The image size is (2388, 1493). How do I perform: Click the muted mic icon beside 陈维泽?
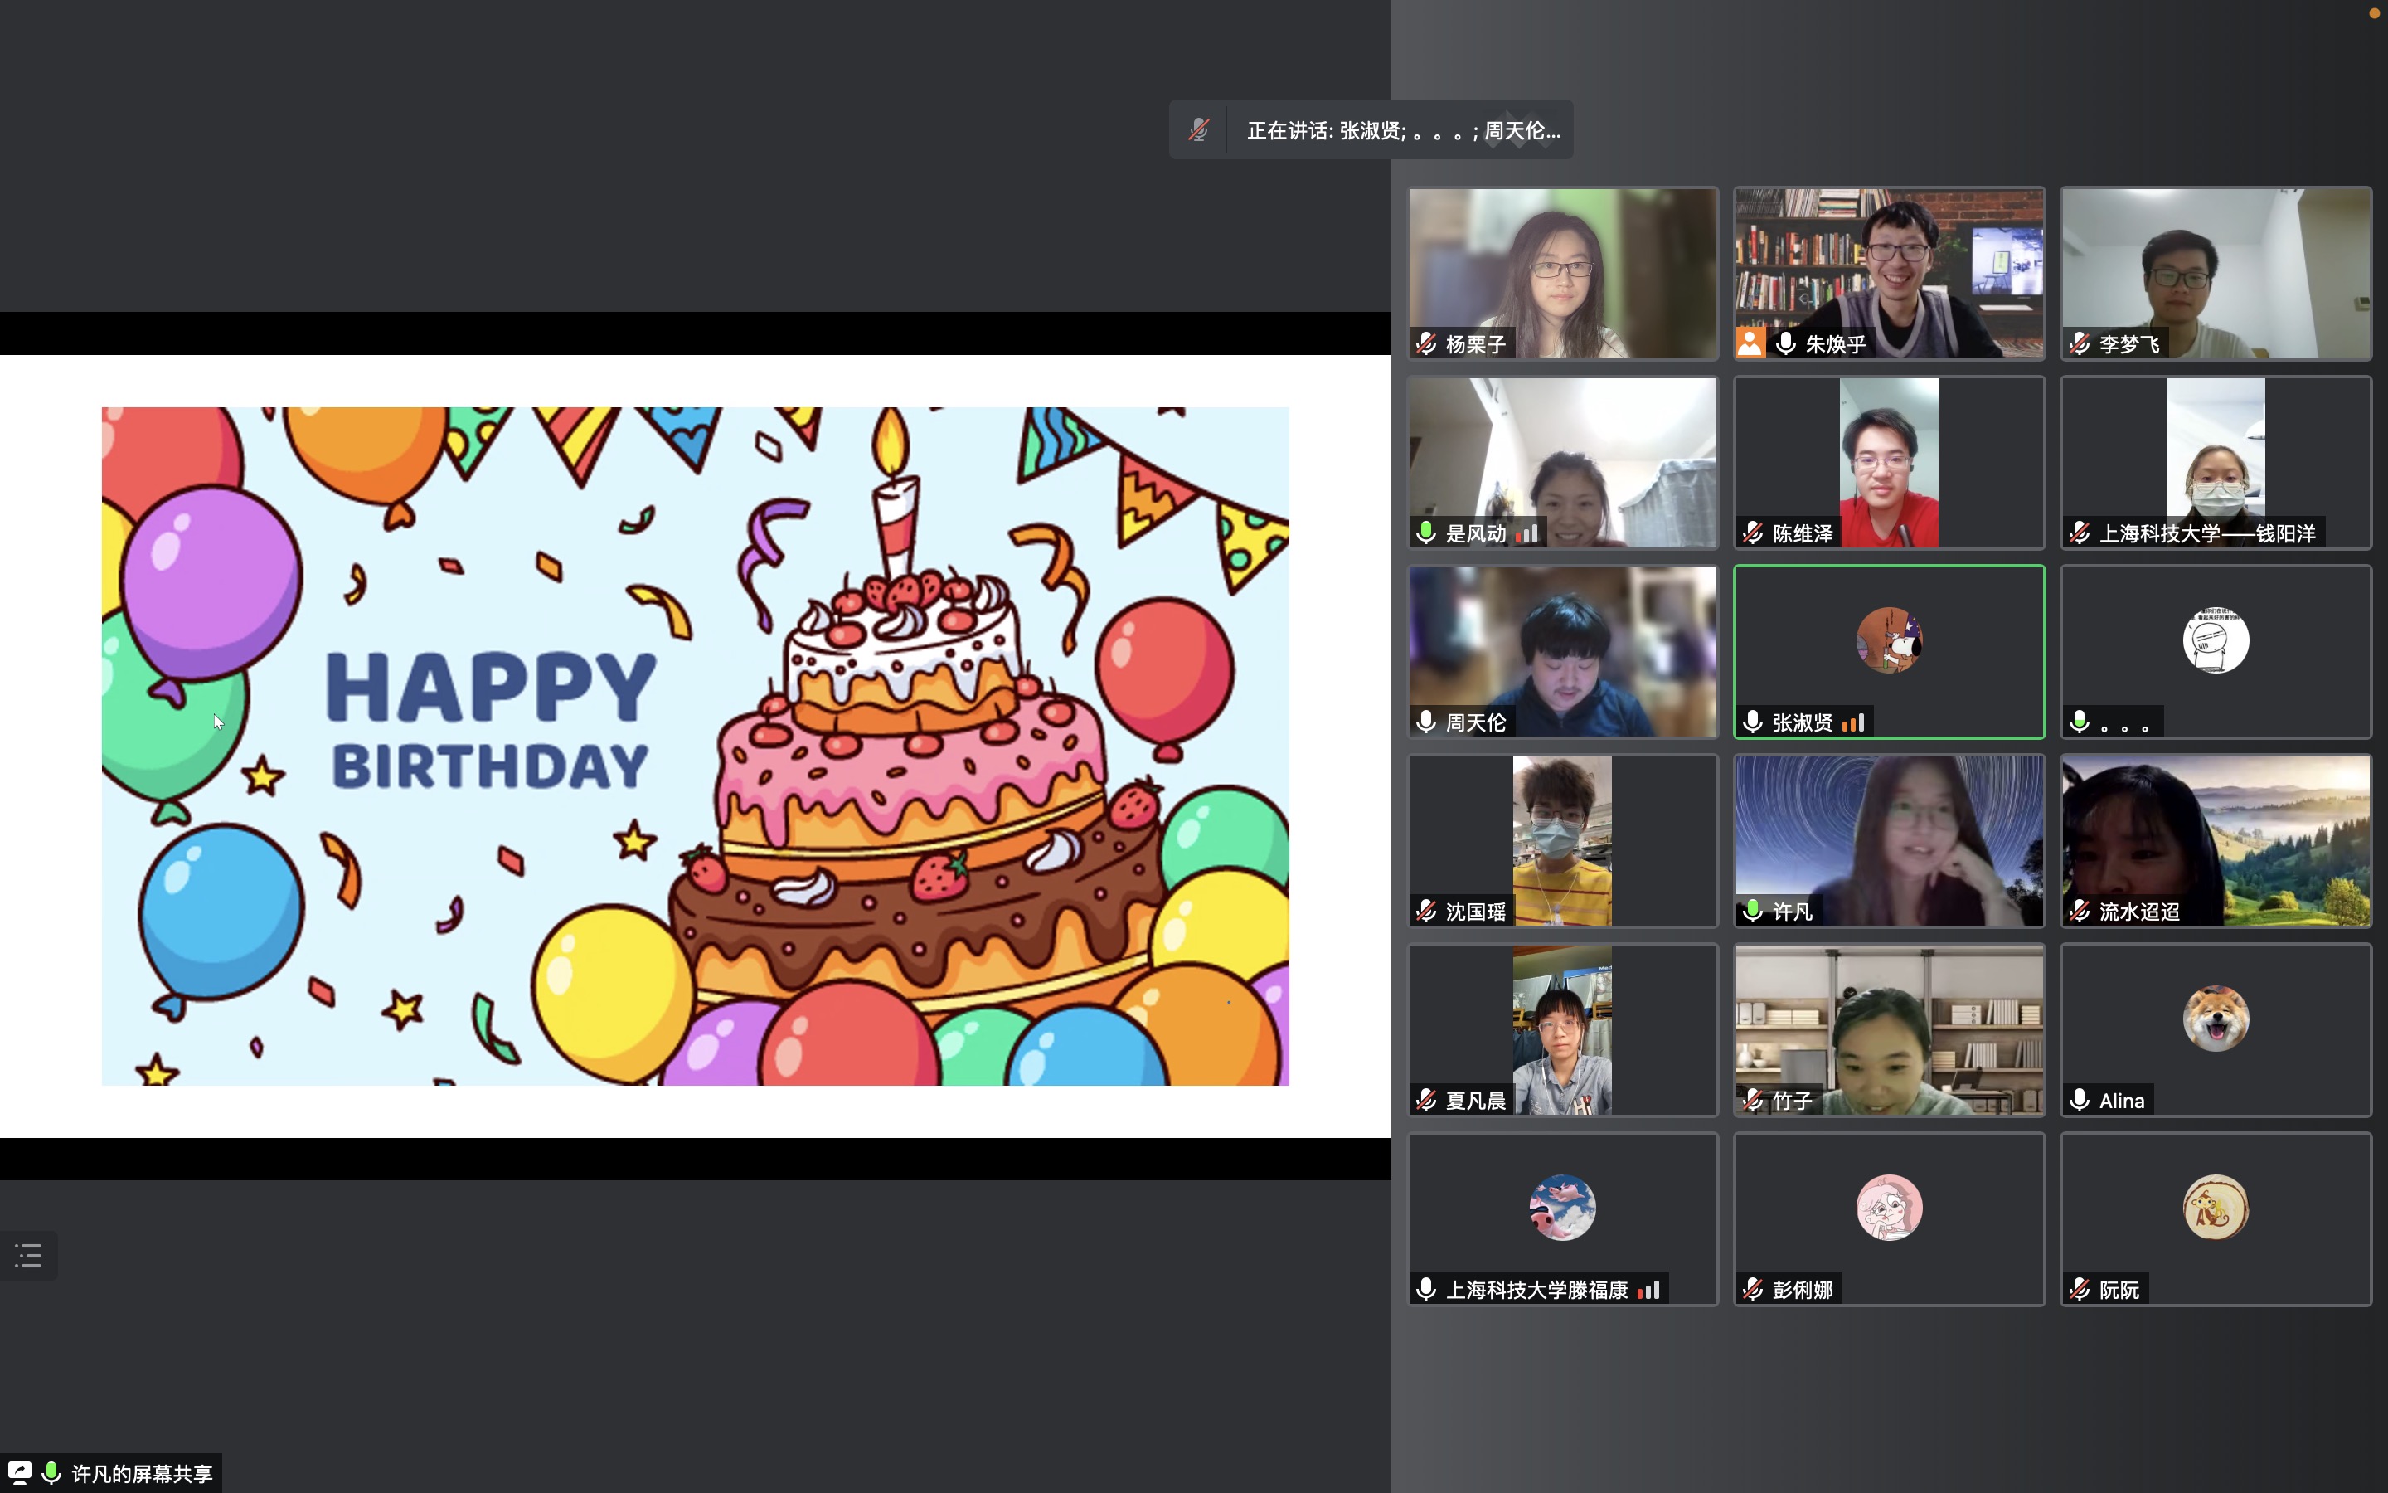point(1753,533)
